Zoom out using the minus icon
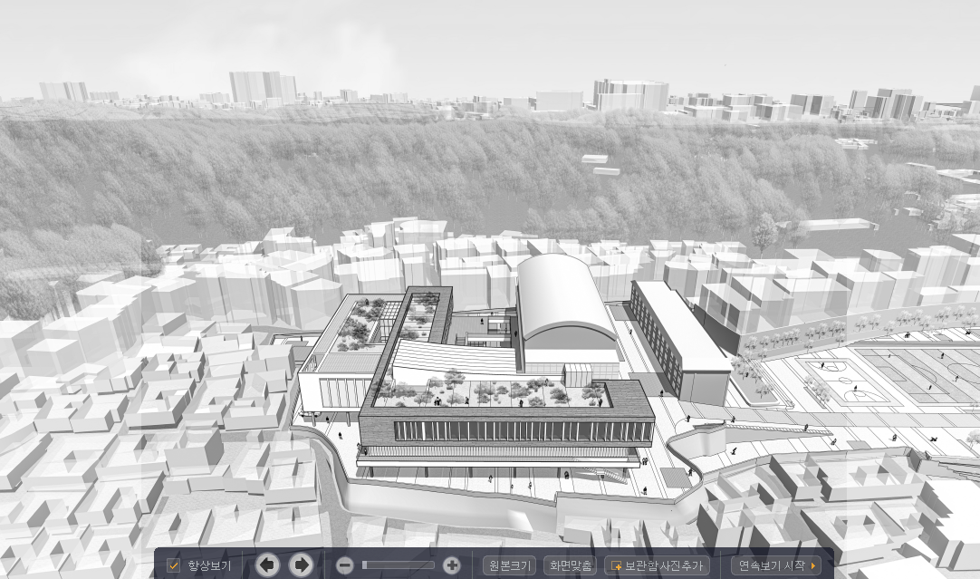980x579 pixels. (344, 565)
